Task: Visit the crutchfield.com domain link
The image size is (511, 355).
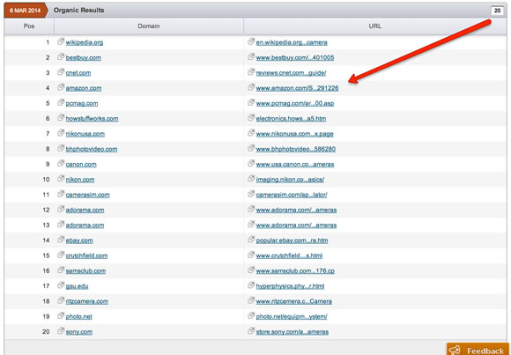Action: coord(86,256)
